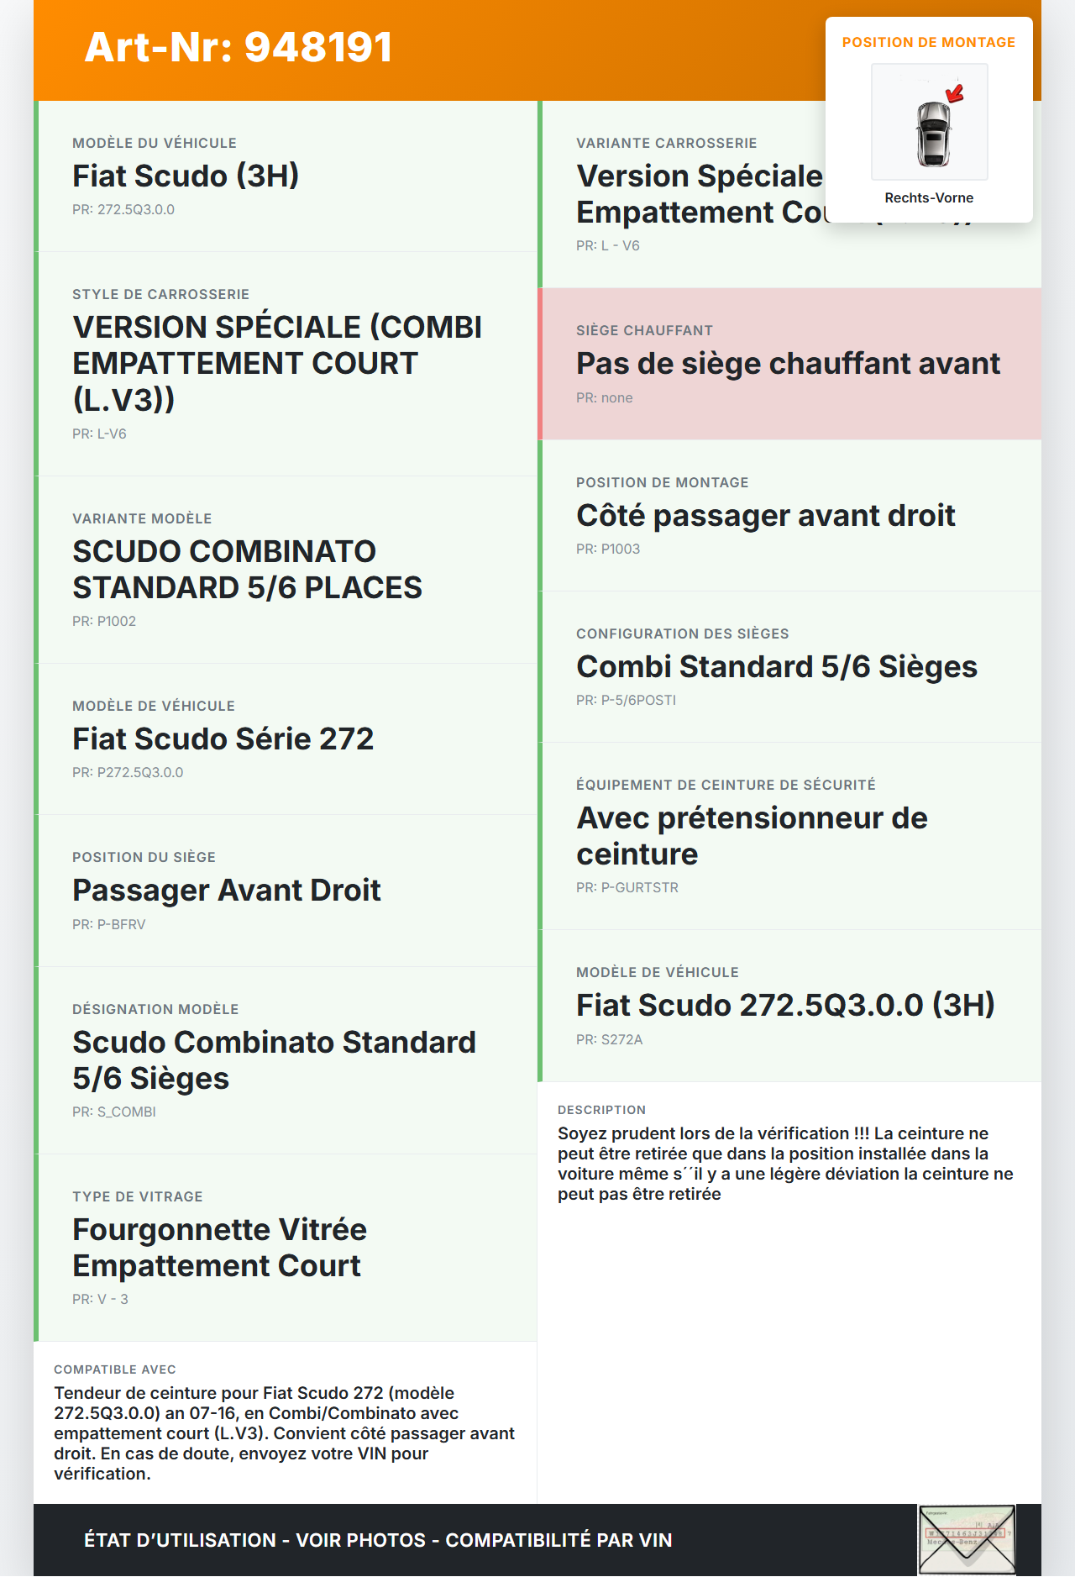Click 'Combi Standard 5/6 Sièges' configuration entry
Screen dimensions: 1075x1577
776,666
